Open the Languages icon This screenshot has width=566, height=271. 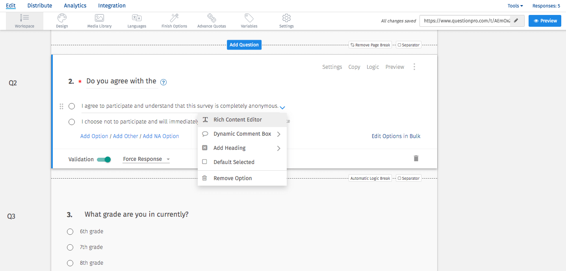137,18
